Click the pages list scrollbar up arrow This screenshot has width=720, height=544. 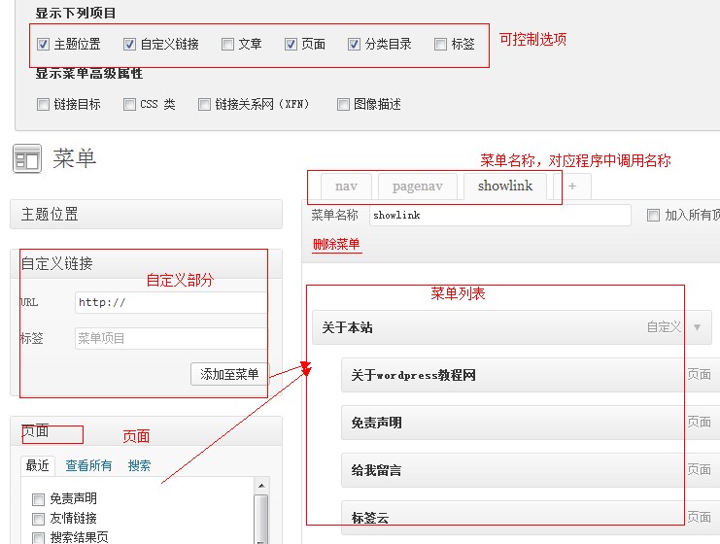[x=260, y=486]
